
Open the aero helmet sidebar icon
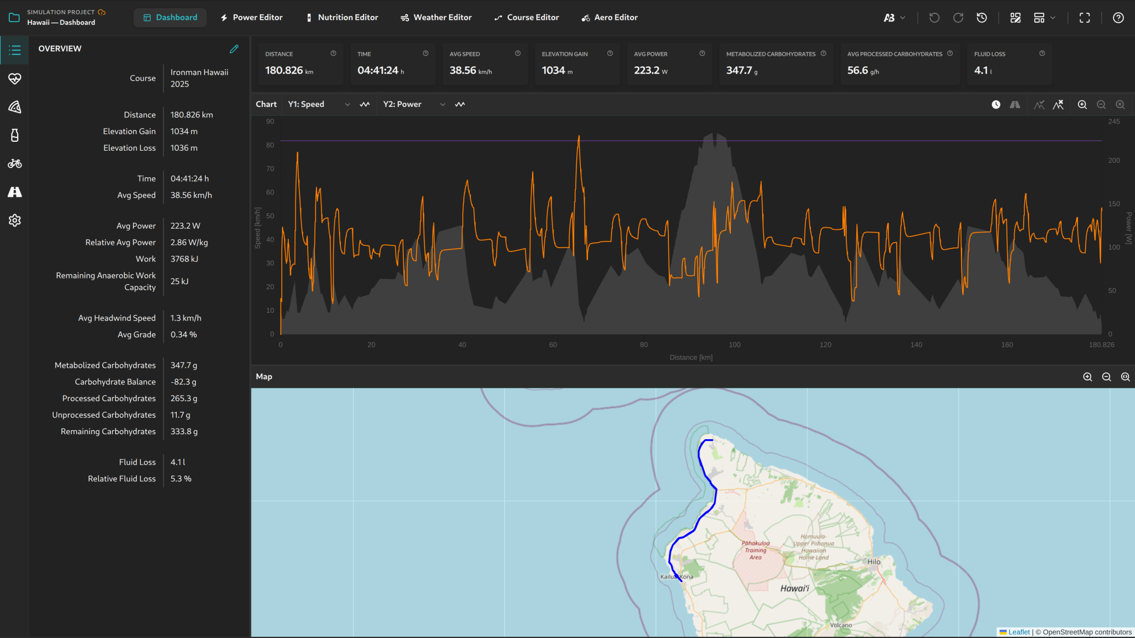[15, 107]
